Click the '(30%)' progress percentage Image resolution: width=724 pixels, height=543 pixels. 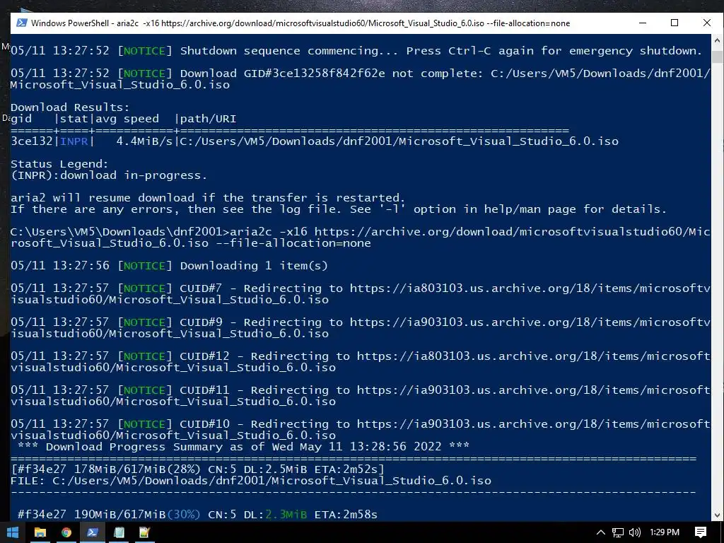(x=184, y=515)
